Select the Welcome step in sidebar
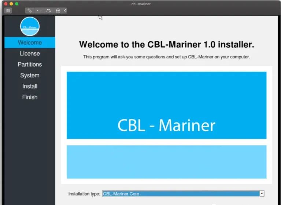Screen dimensions: 281x205 30,42
